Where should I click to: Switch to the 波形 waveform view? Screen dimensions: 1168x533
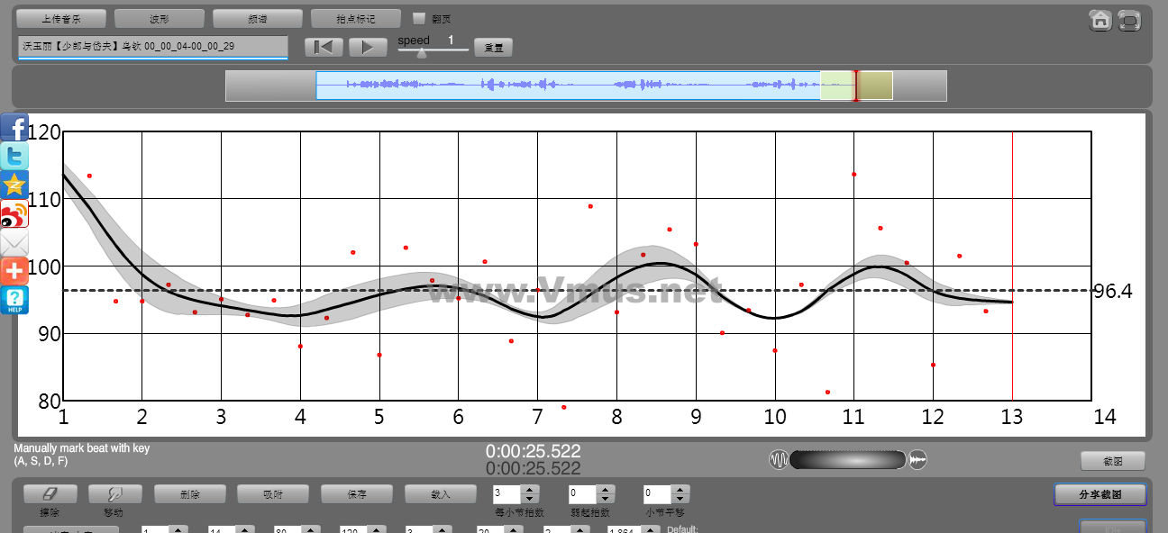pos(160,19)
